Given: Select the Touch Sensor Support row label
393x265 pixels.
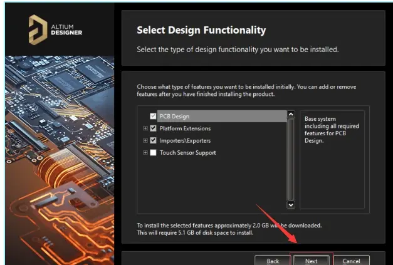Looking at the screenshot, I should pos(188,152).
